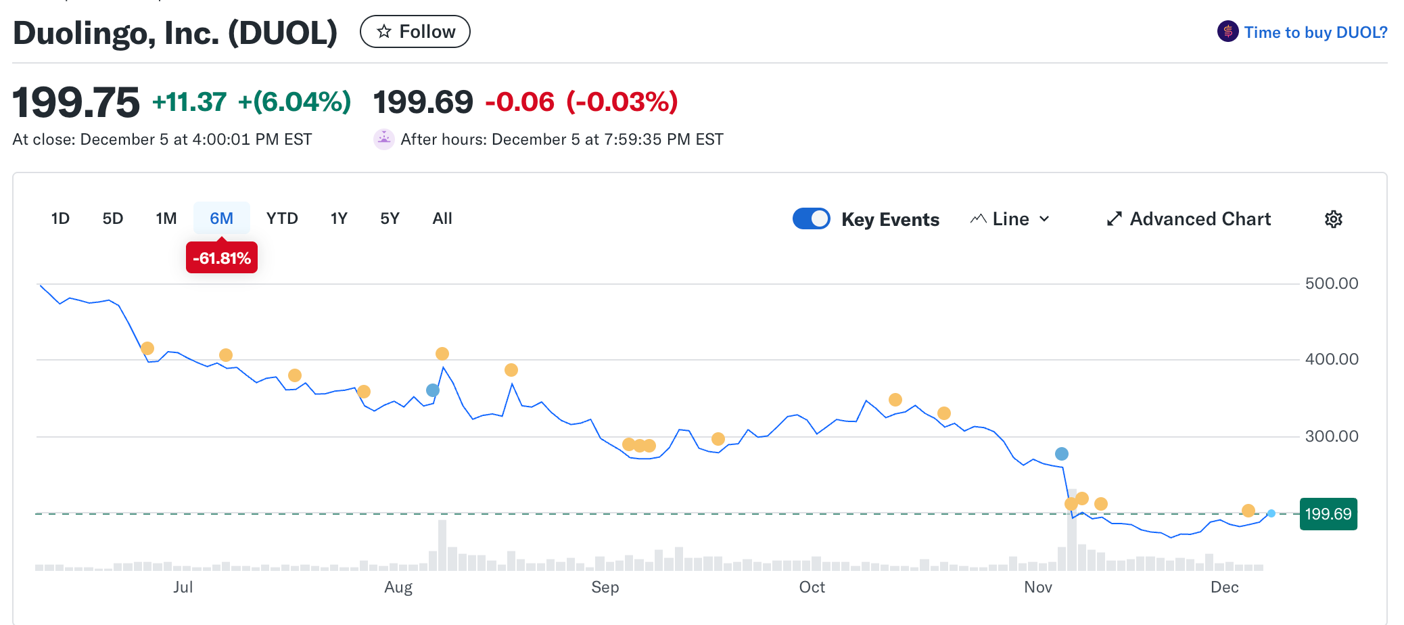Image resolution: width=1404 pixels, height=625 pixels.
Task: Show the 5Y chart range
Action: click(x=390, y=218)
